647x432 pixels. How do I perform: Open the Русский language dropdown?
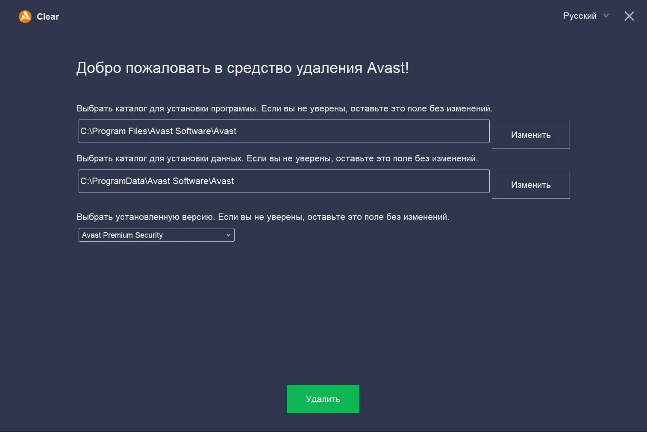point(586,16)
